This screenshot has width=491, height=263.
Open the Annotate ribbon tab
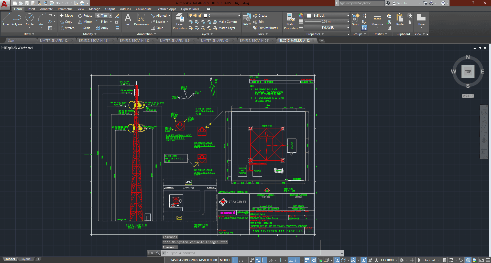46,9
